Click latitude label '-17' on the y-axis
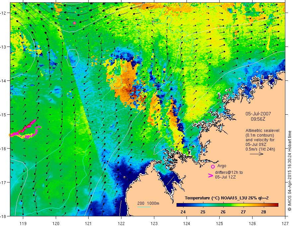Image resolution: width=292 pixels, height=226 pixels. 3,182
